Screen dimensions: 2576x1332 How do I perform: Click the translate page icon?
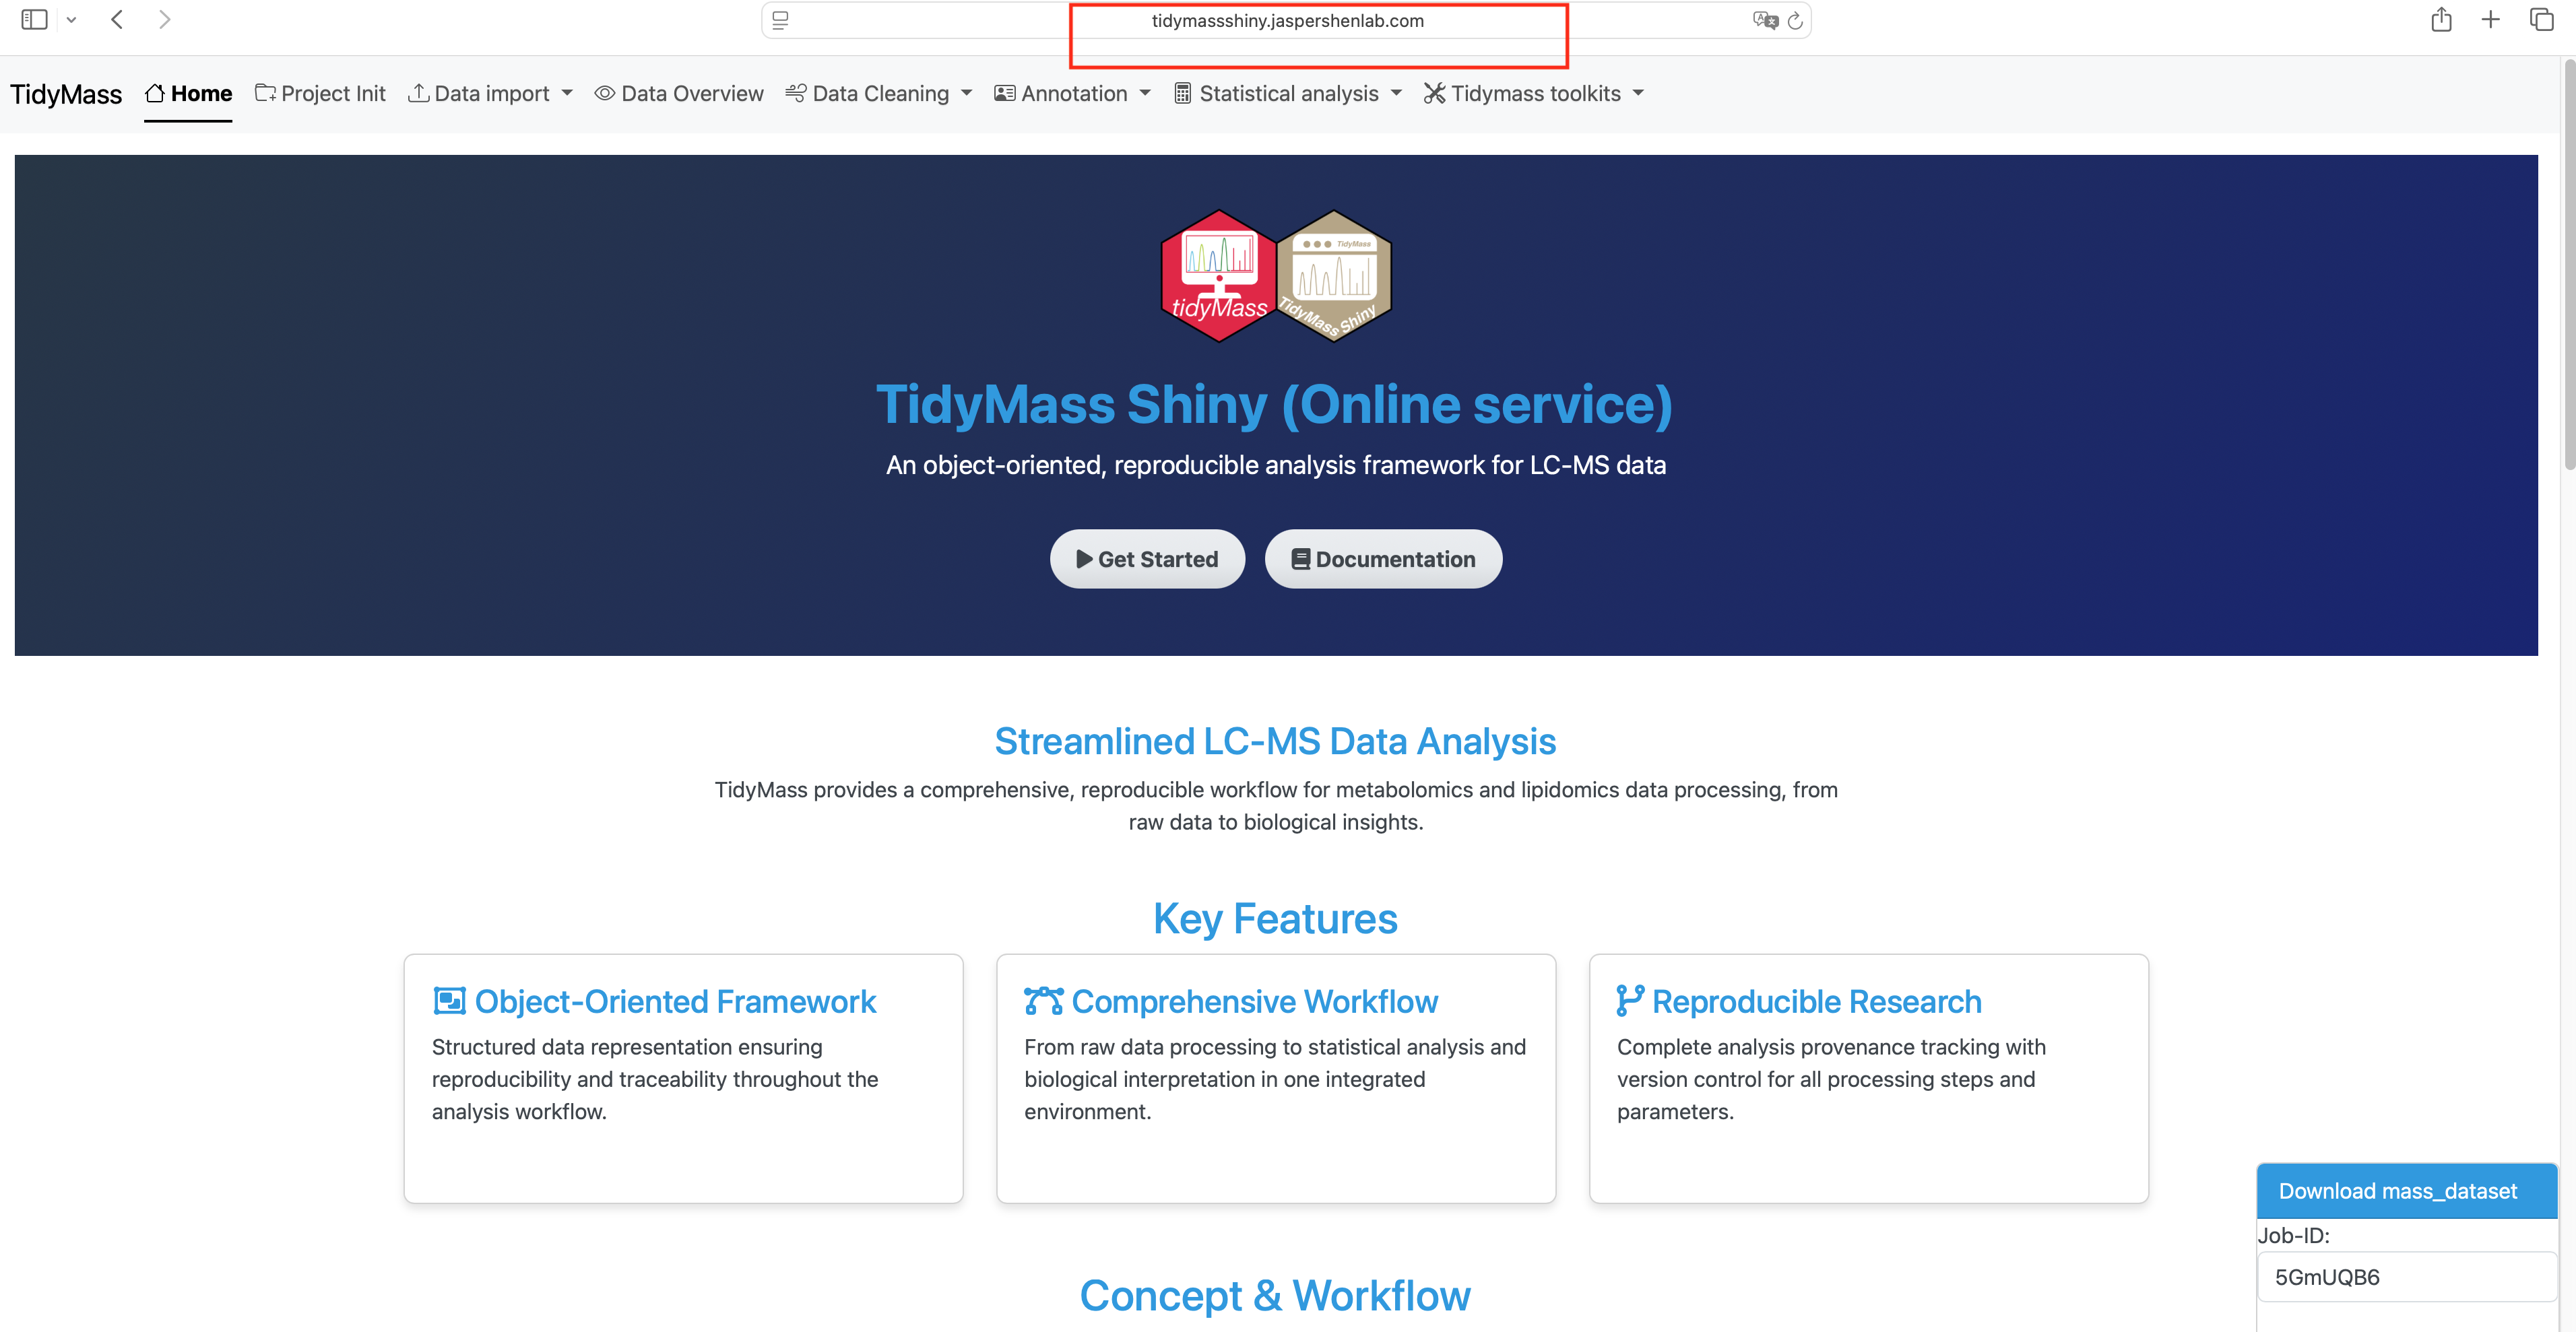click(1765, 20)
